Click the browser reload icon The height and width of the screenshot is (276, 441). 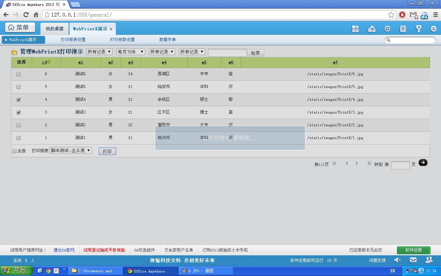pos(26,14)
